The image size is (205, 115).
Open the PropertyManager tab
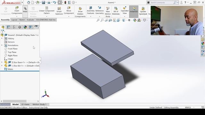[9, 27]
